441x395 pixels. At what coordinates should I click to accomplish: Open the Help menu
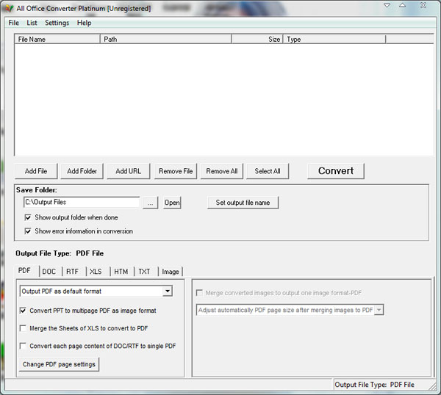point(84,23)
